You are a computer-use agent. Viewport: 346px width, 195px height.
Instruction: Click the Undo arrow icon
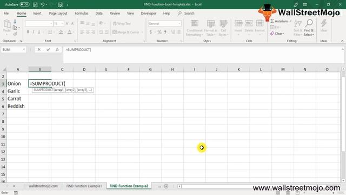click(x=42, y=4)
